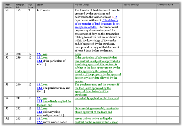
Task: Click paragraph index value 239
Action: (18, 58)
